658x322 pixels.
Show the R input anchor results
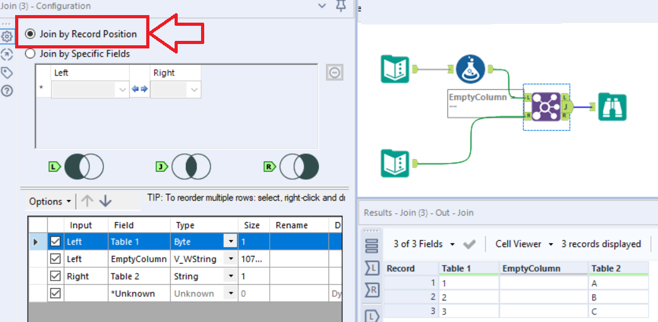pos(372,290)
